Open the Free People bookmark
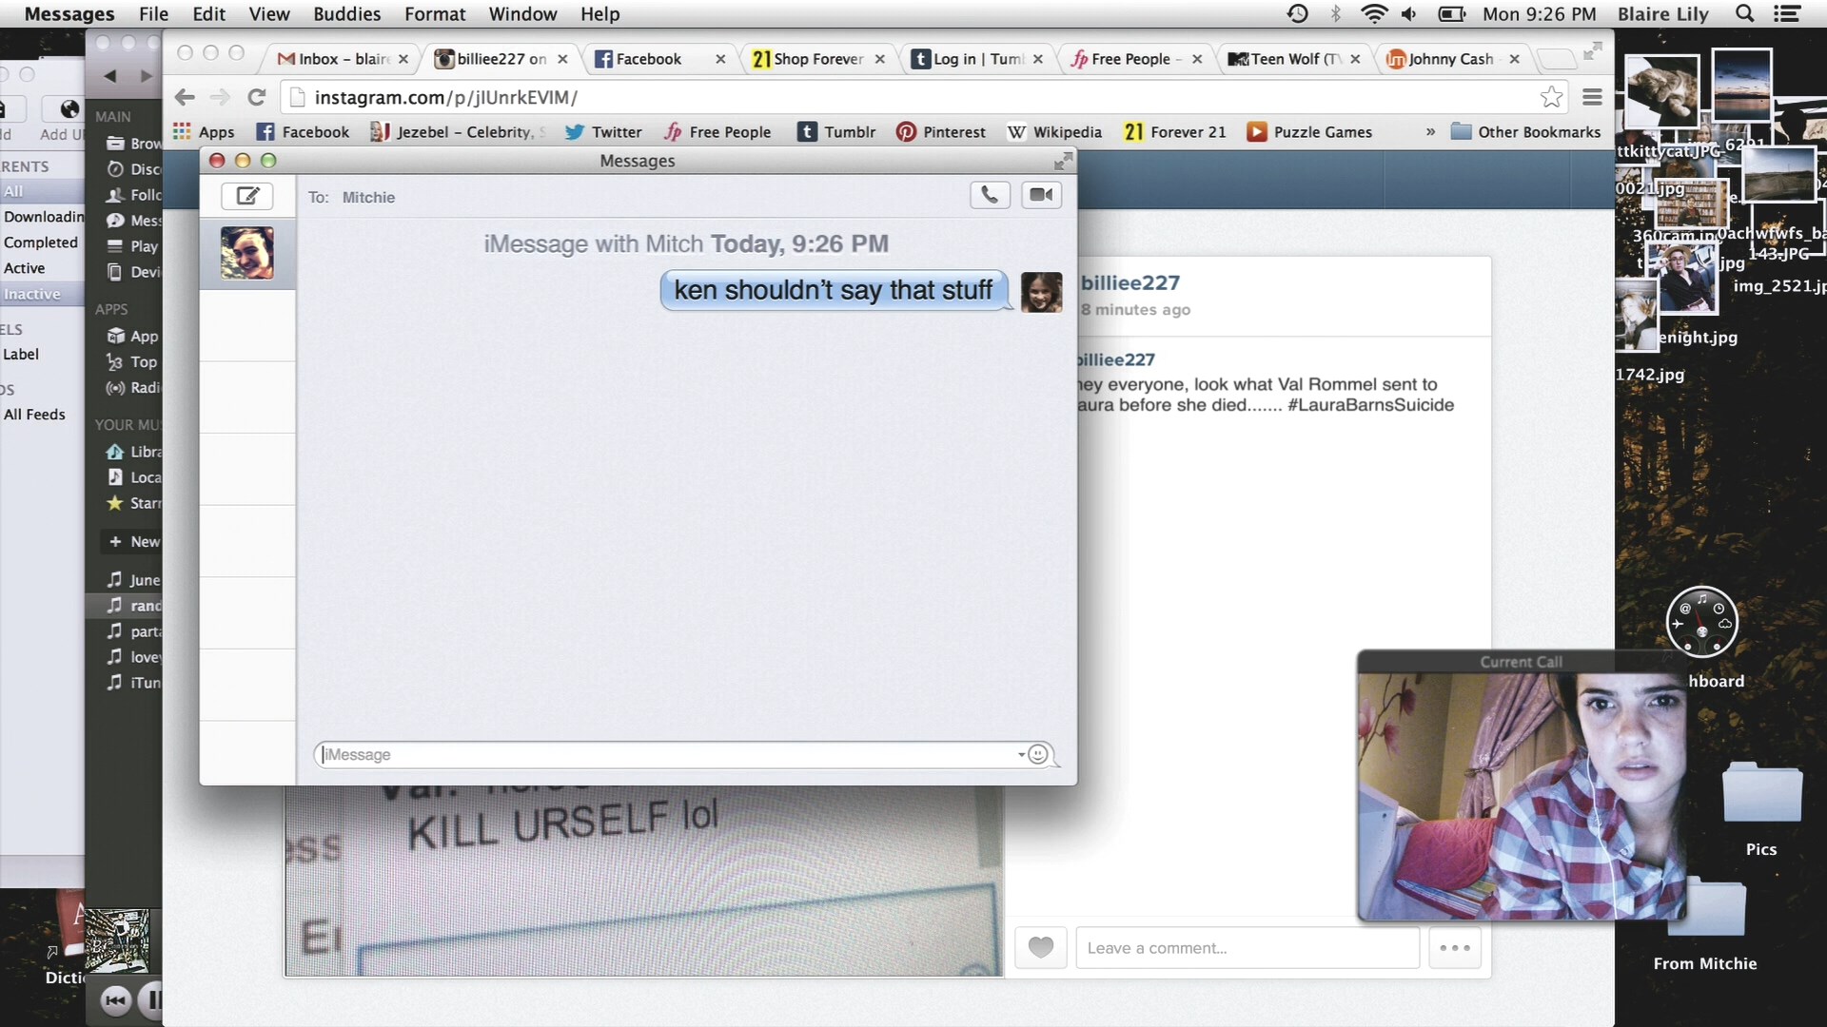Screen dimensions: 1827x1027 717,132
